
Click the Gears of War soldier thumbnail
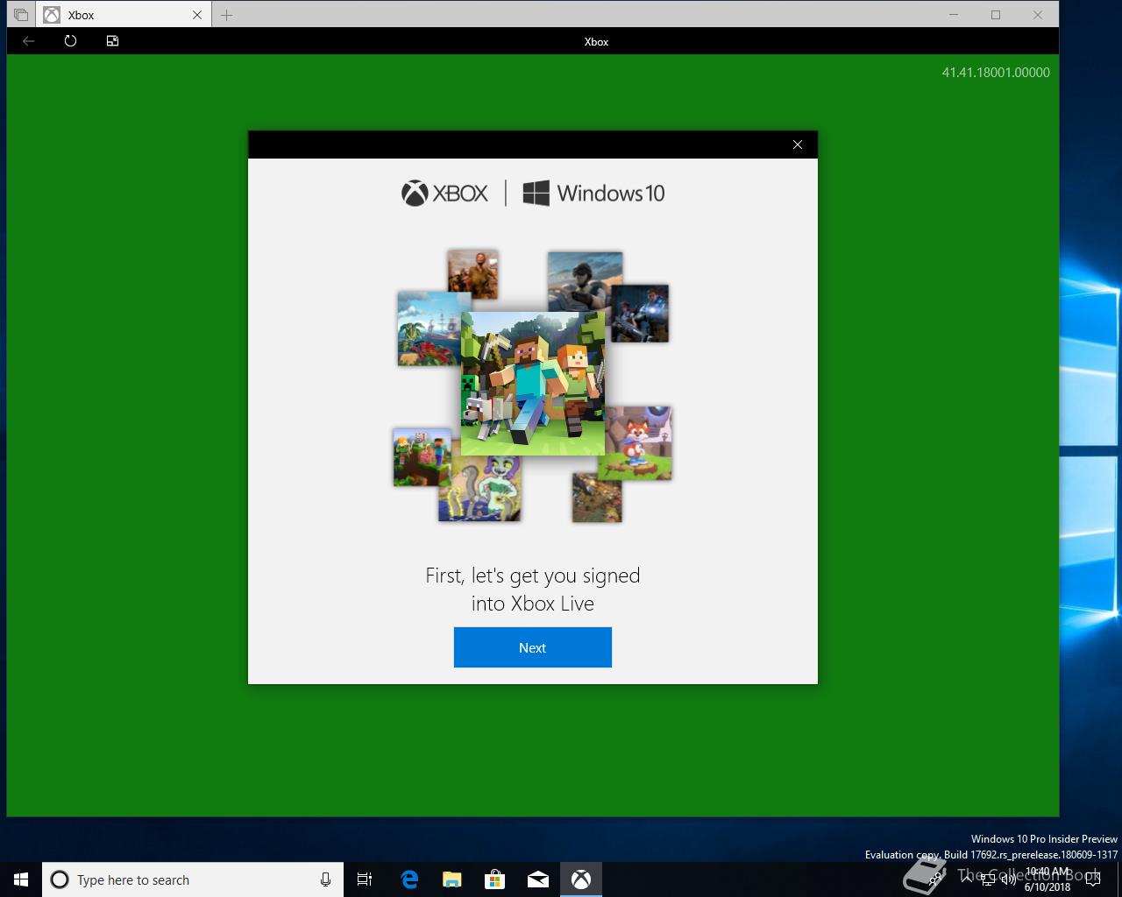pos(642,313)
